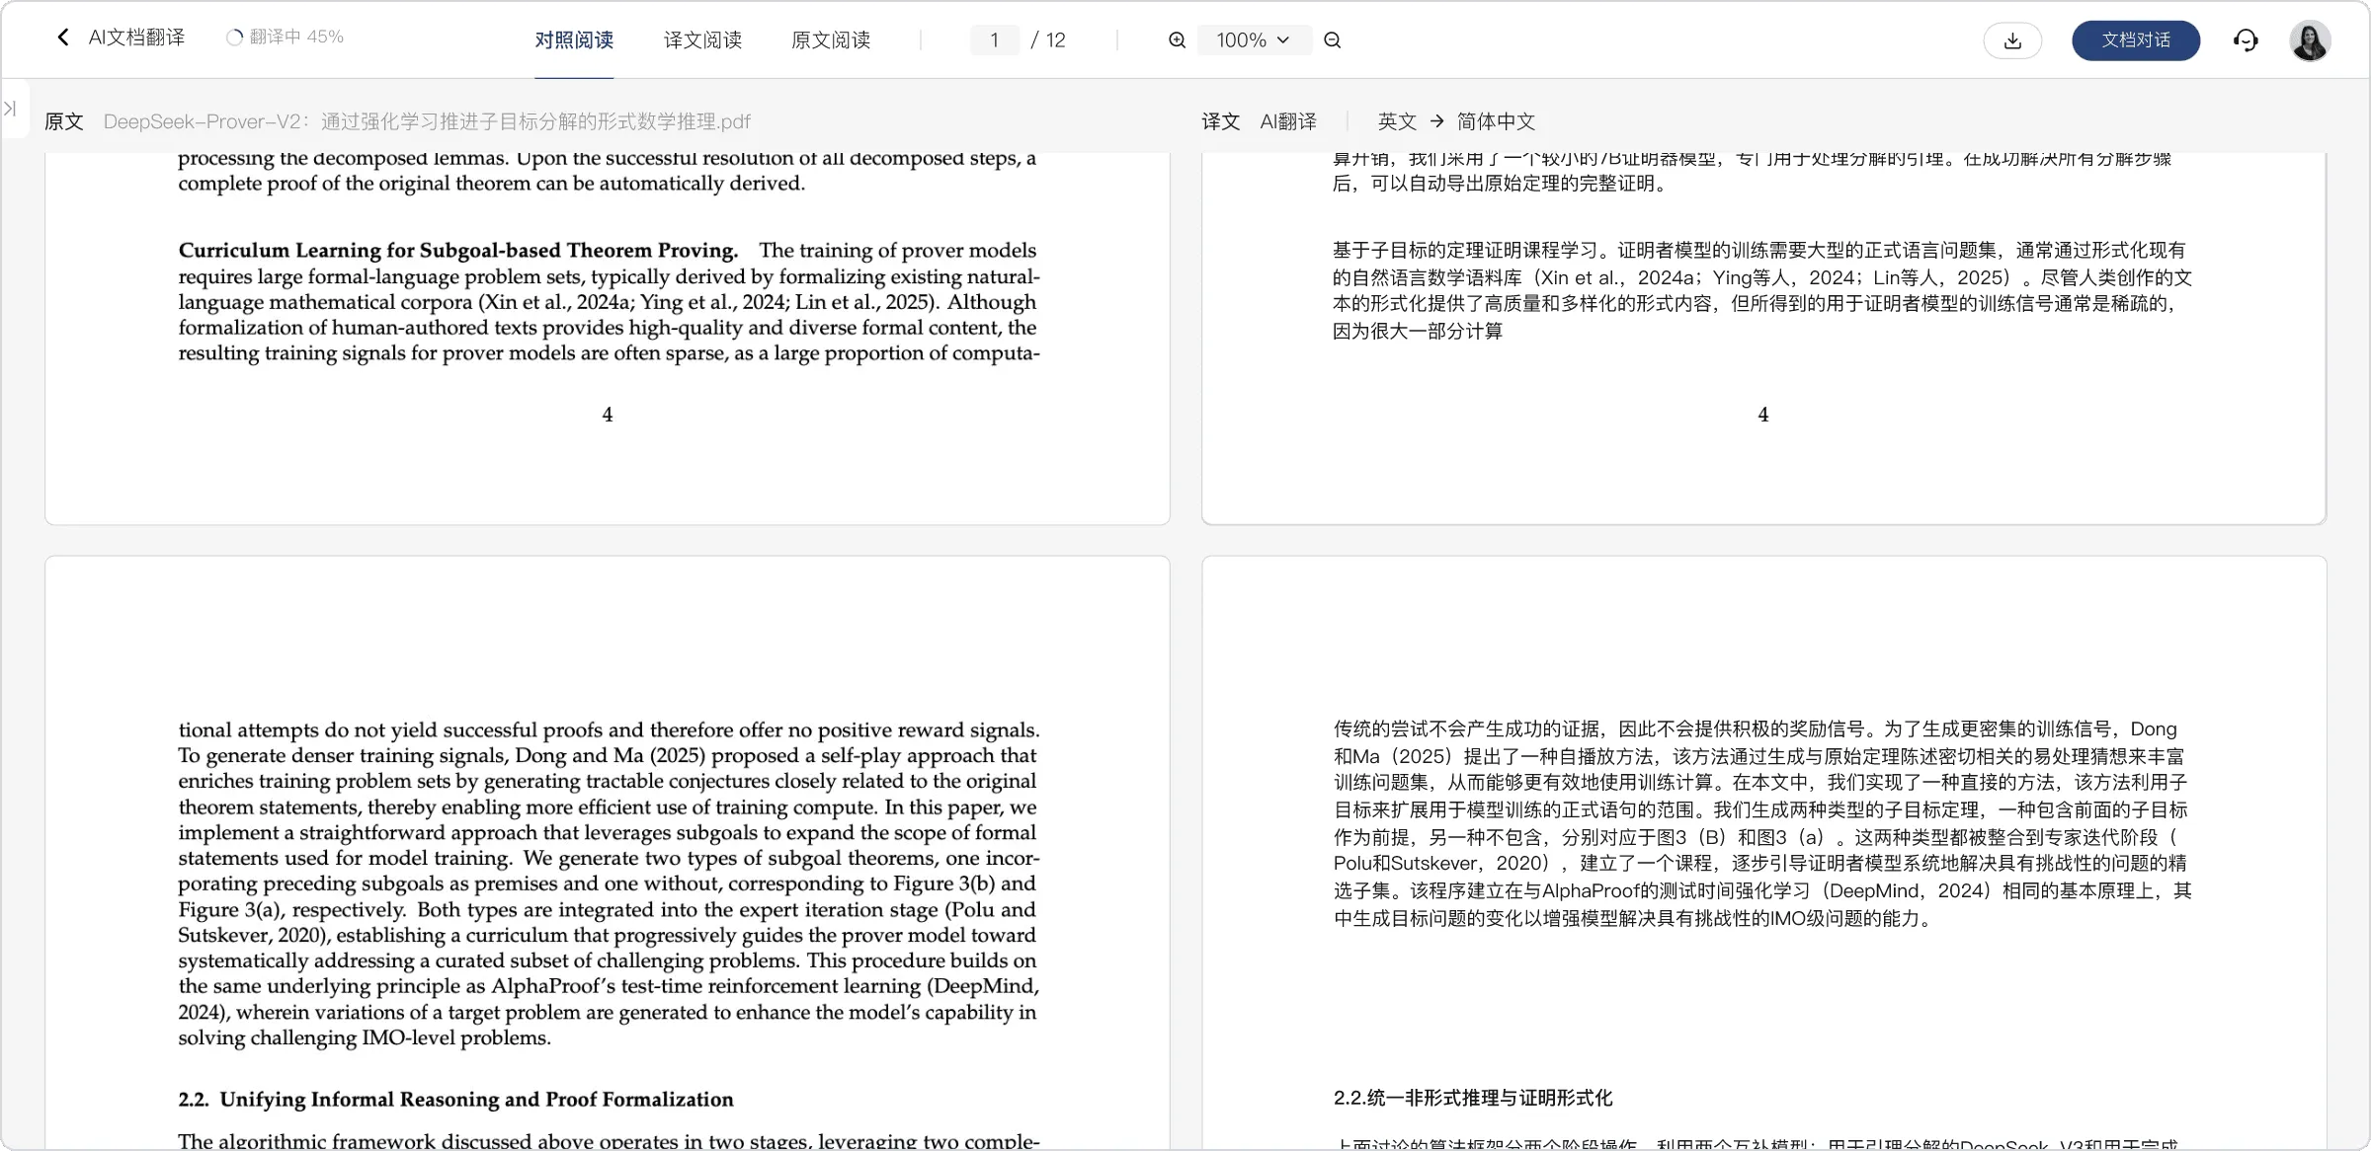Click the download document icon button

pyautogui.click(x=2012, y=40)
